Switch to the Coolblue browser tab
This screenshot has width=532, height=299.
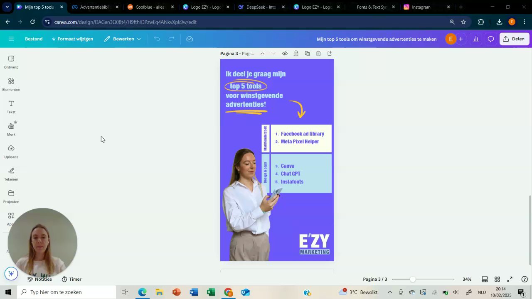click(150, 7)
